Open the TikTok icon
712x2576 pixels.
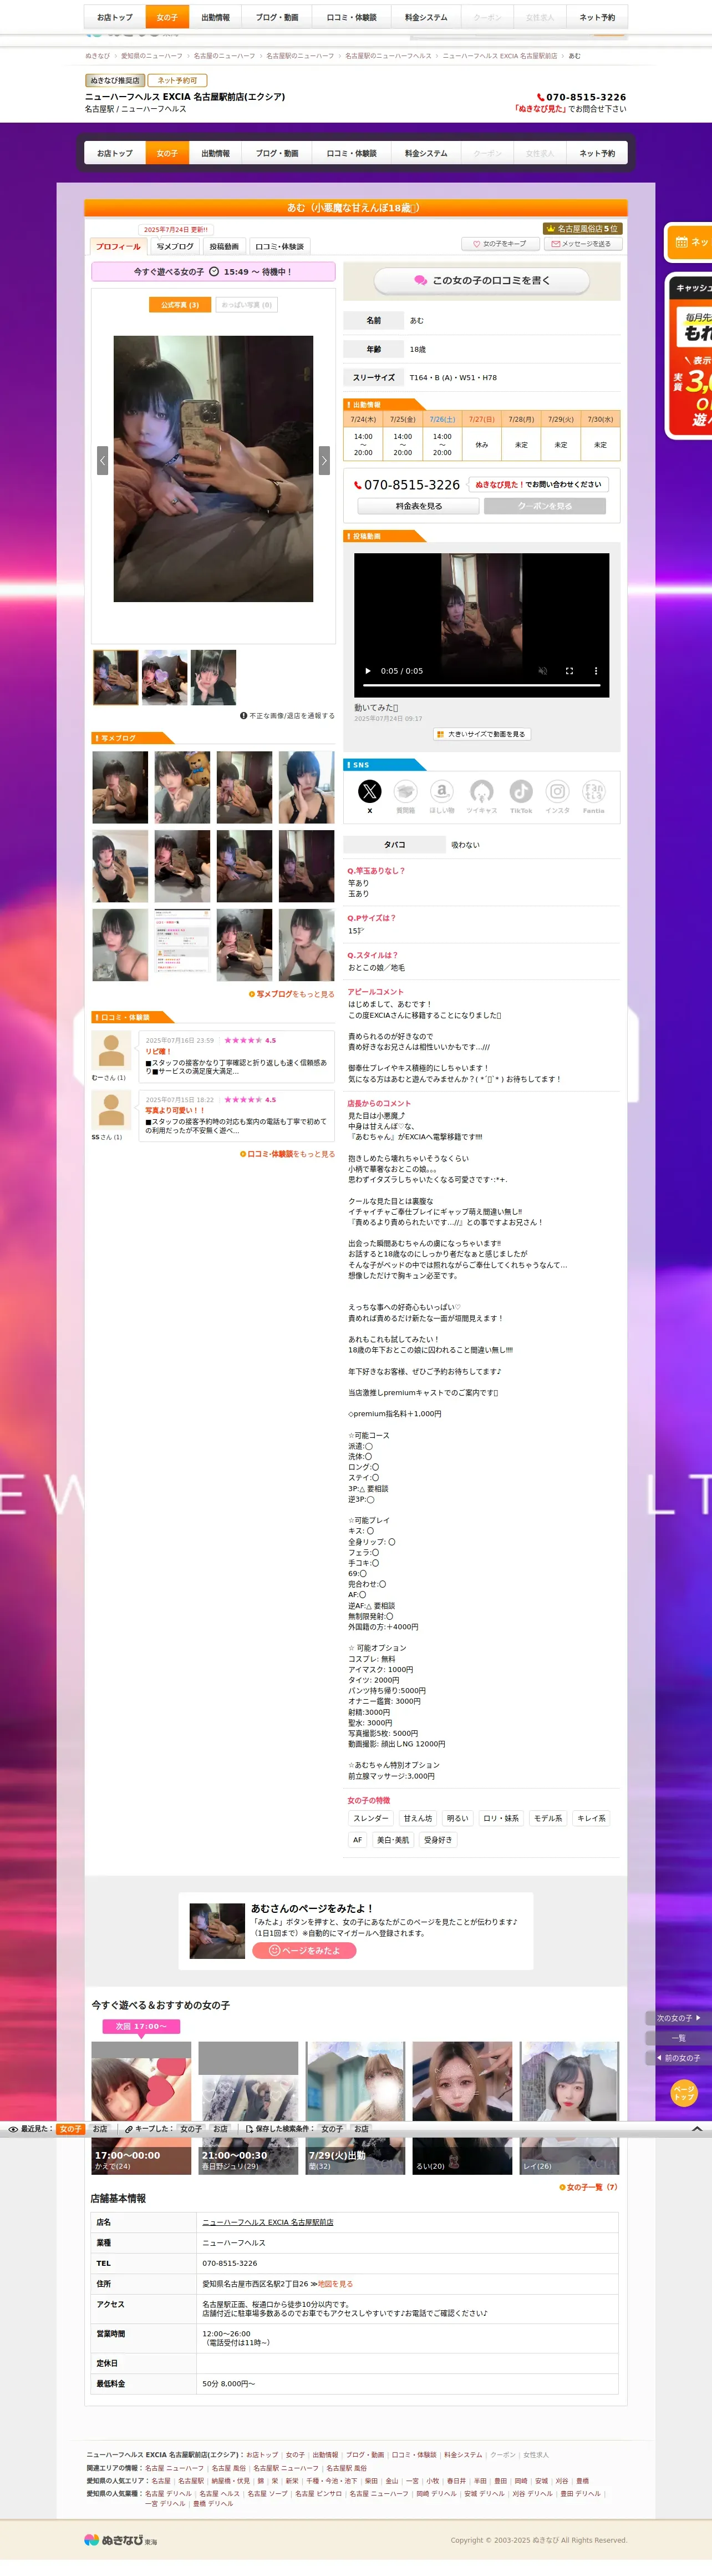(x=521, y=791)
